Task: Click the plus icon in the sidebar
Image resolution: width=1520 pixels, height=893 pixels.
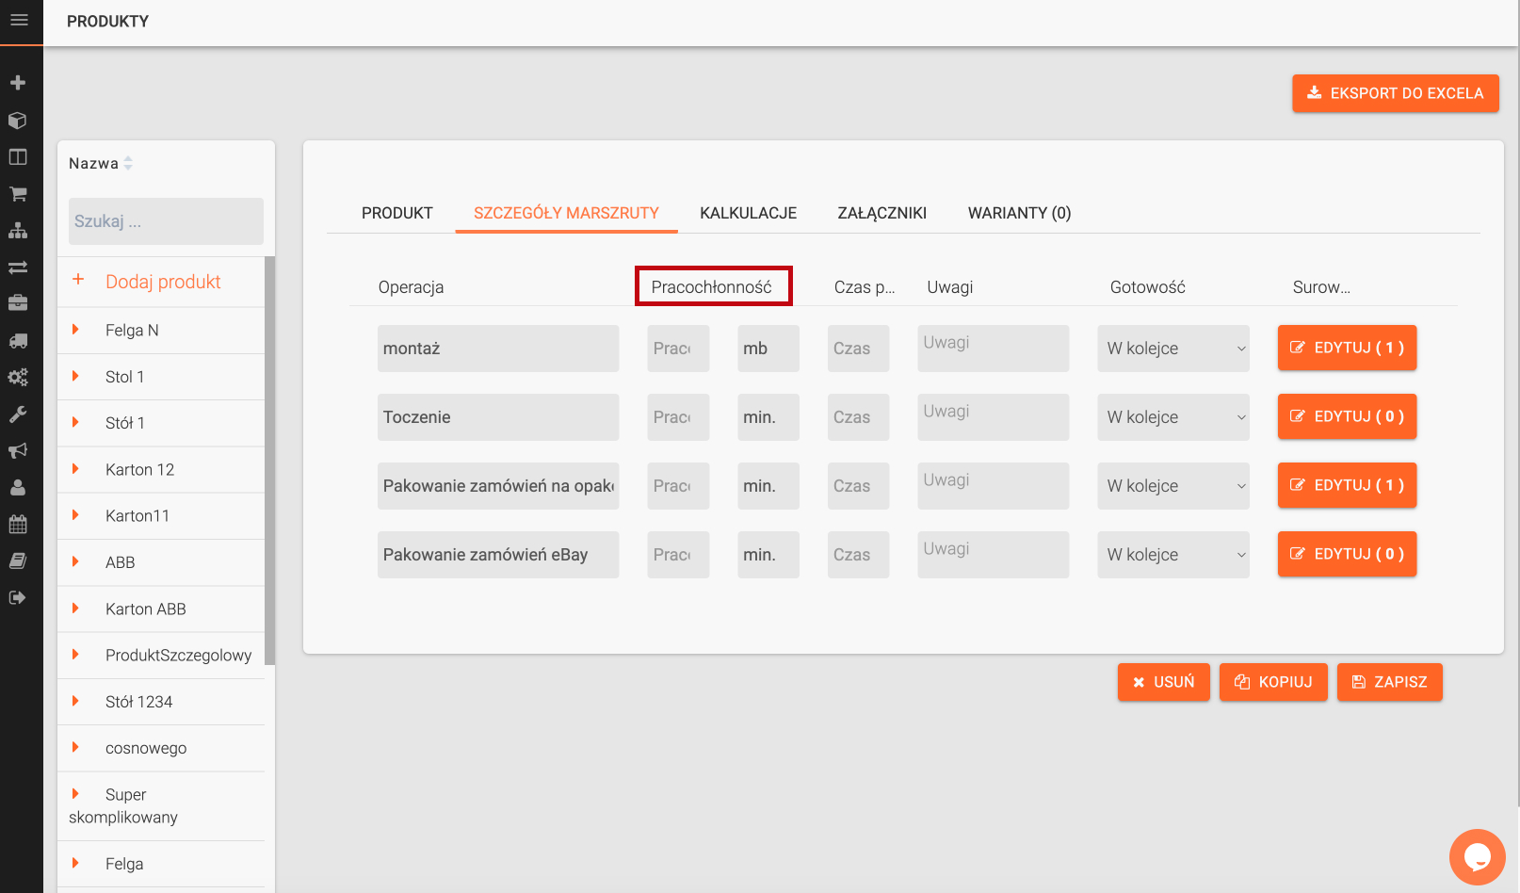Action: tap(18, 83)
